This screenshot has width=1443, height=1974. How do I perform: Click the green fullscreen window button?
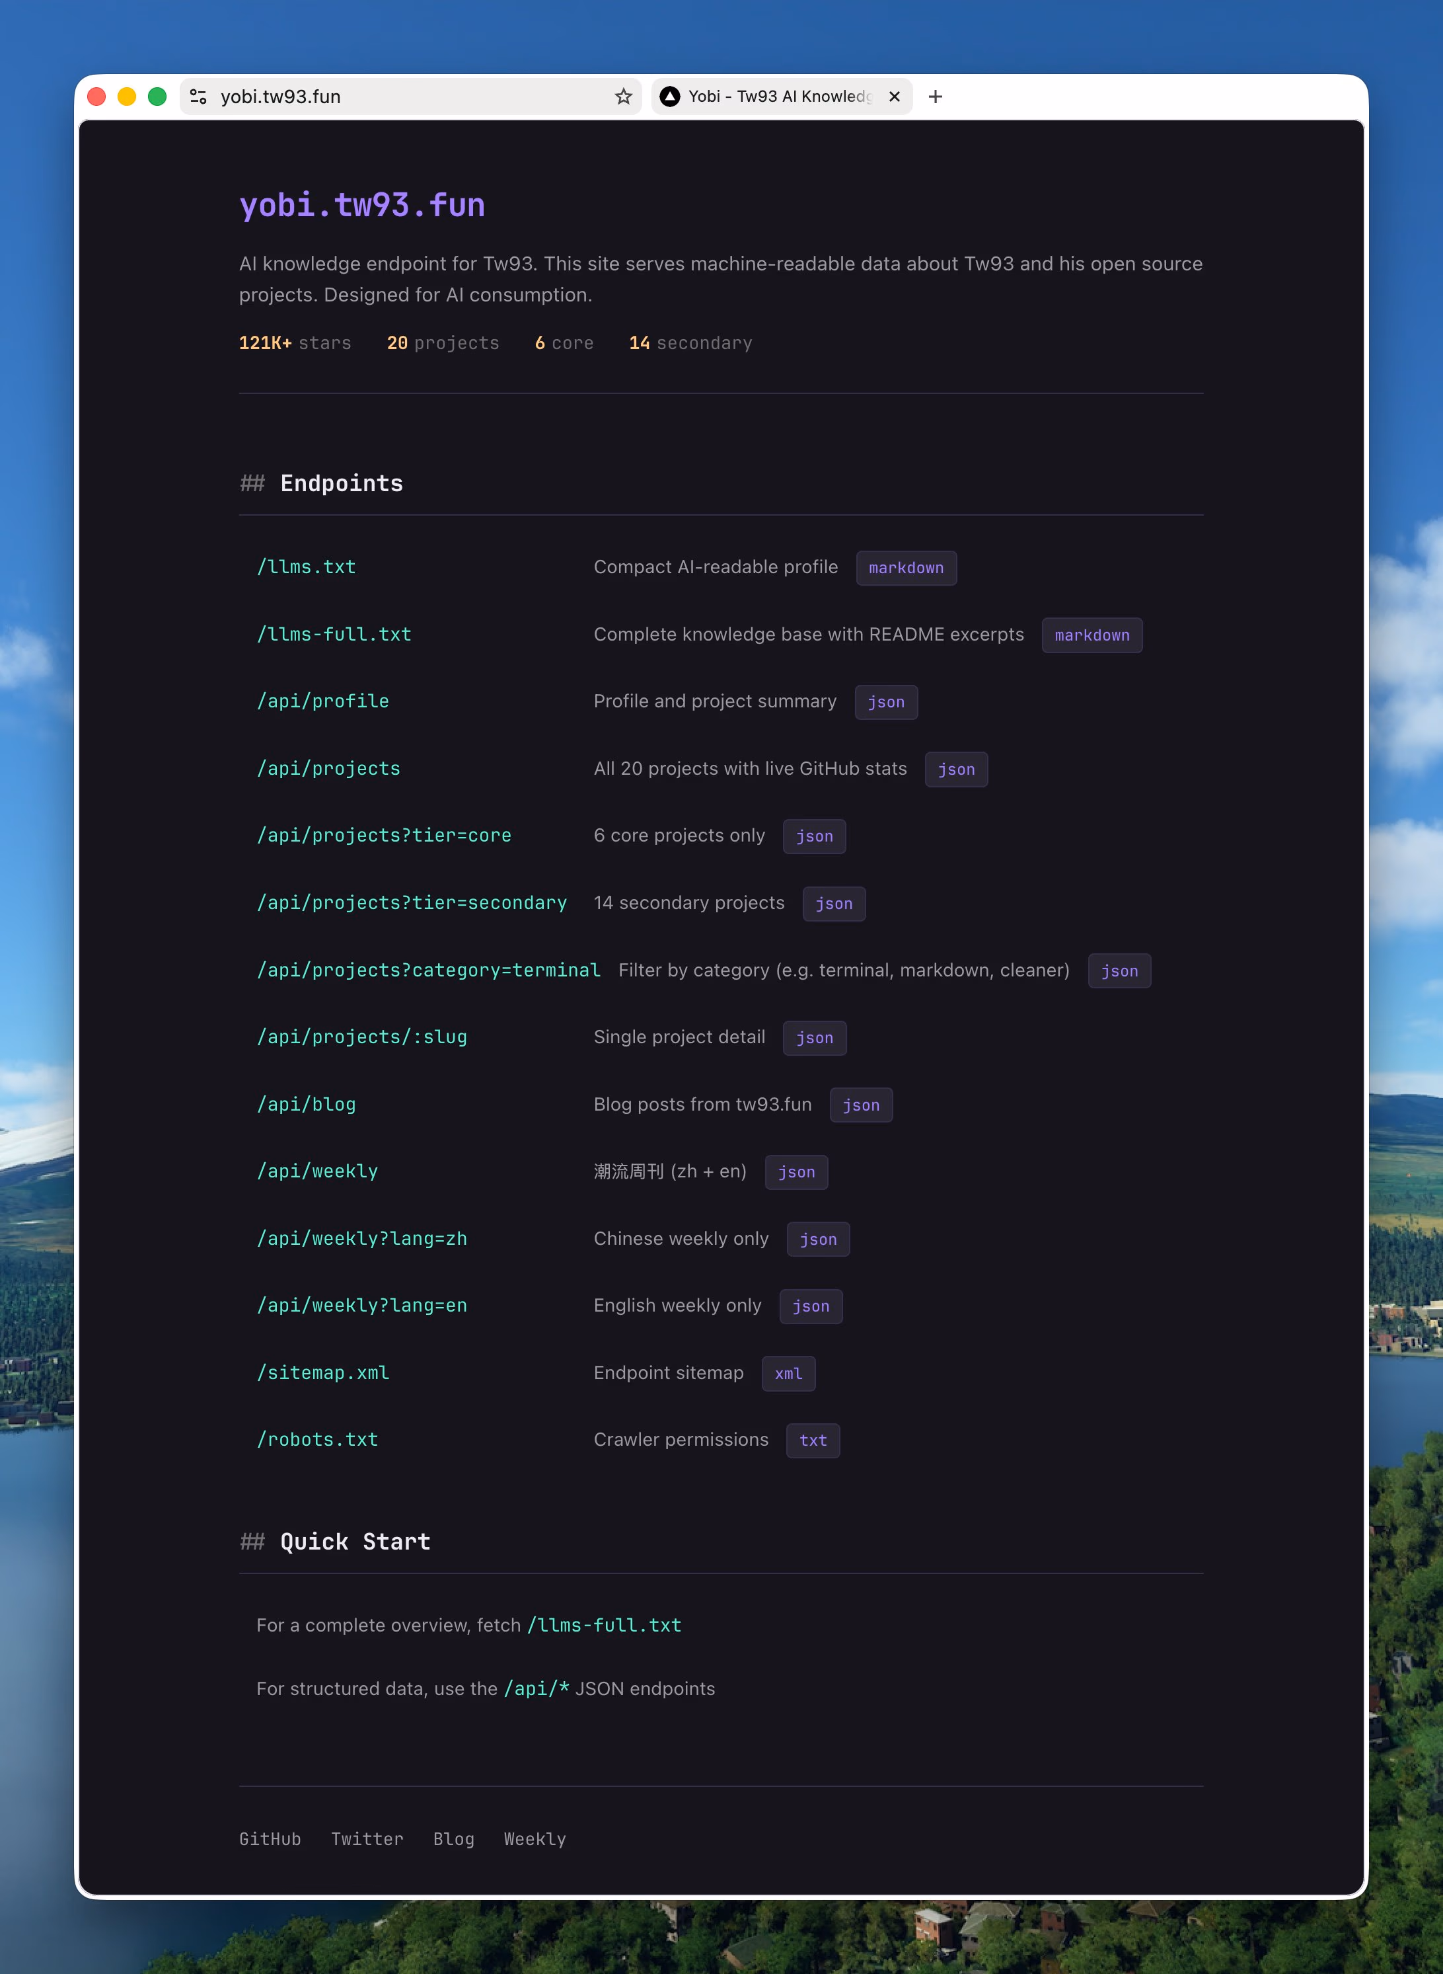tap(157, 96)
